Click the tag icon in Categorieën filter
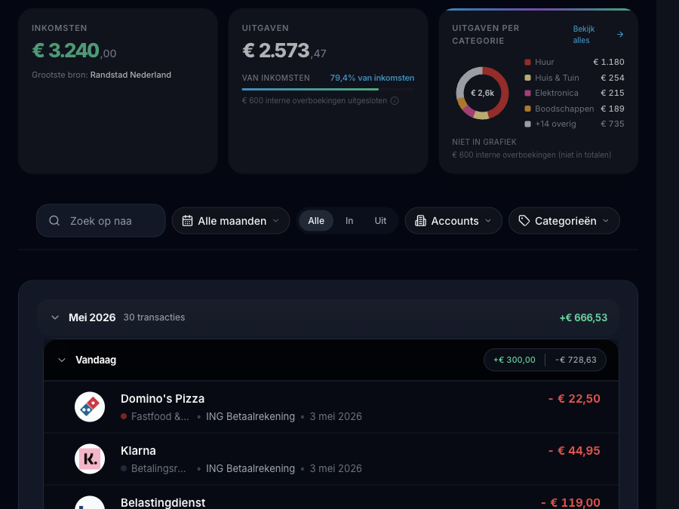This screenshot has height=509, width=679. pos(524,221)
